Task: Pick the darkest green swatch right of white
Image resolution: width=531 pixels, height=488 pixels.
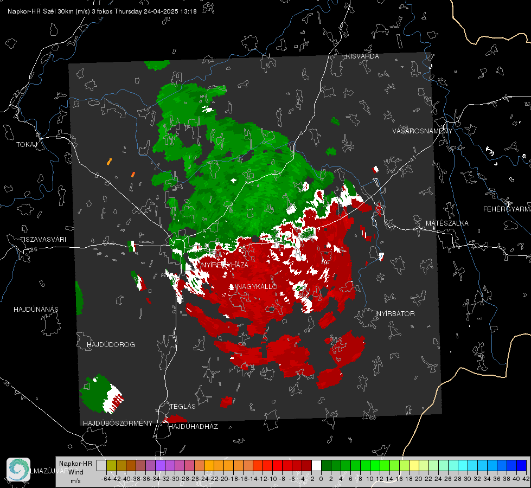Action: pyautogui.click(x=326, y=465)
